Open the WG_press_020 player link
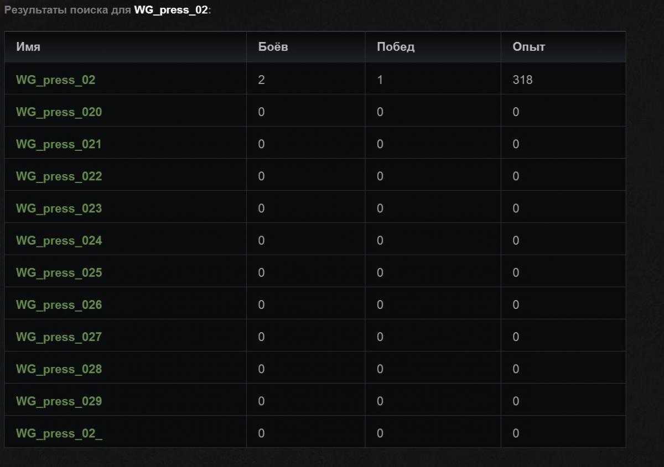664x467 pixels. click(x=59, y=112)
